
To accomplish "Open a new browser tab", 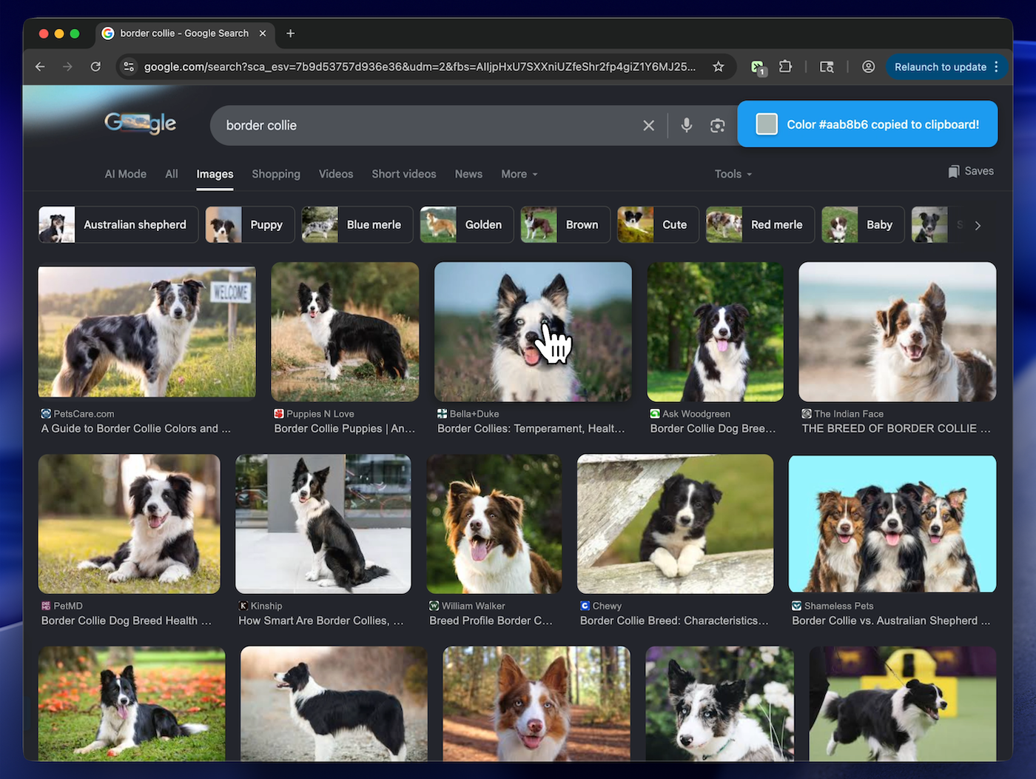I will pos(290,33).
